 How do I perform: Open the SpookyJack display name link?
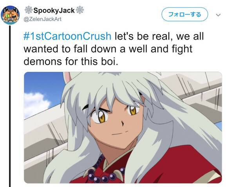tap(54, 10)
